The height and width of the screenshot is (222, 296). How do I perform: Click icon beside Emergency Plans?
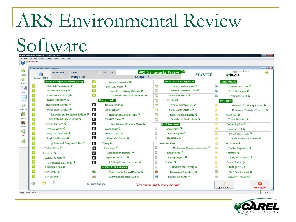pyautogui.click(x=34, y=124)
